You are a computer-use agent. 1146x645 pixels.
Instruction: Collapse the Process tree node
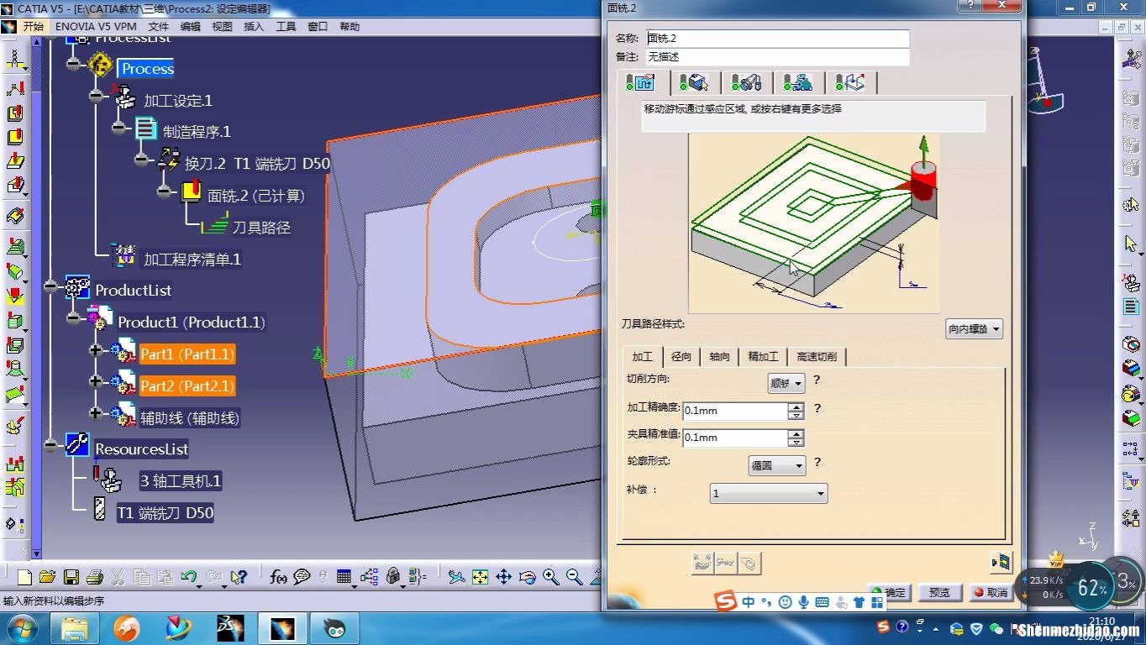pos(75,64)
